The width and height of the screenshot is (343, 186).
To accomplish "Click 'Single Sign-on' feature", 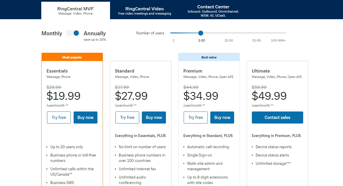I will pyautogui.click(x=199, y=155).
